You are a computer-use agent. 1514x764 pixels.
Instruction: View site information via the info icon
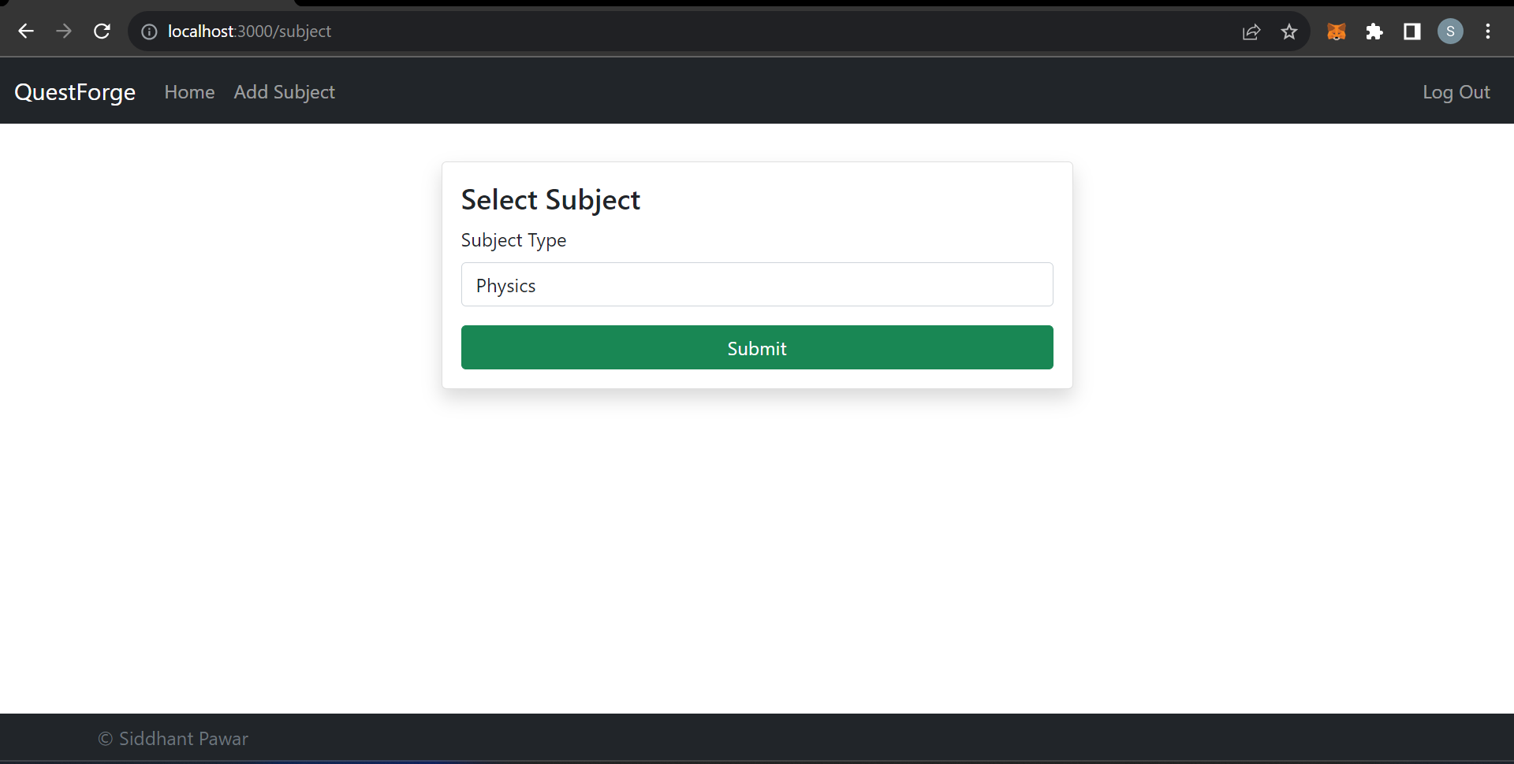148,32
